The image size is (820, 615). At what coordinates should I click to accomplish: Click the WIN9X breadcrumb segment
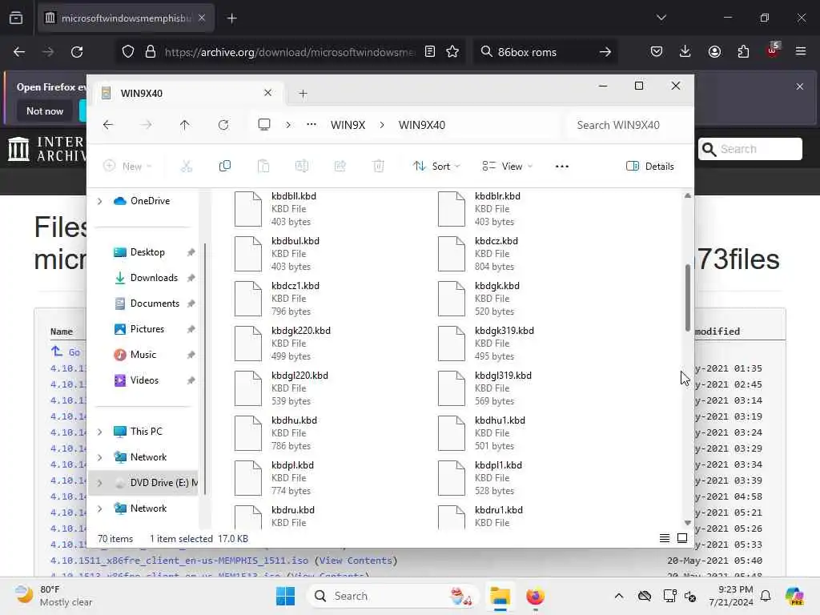348,125
